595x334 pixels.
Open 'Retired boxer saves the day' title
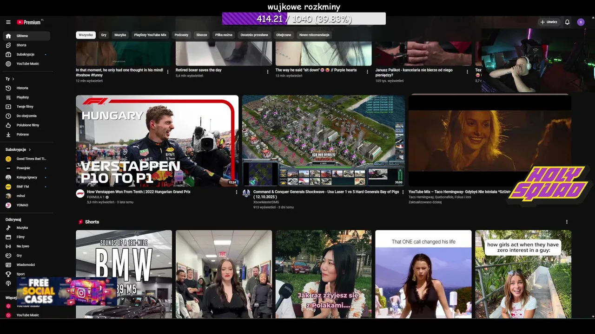click(198, 70)
